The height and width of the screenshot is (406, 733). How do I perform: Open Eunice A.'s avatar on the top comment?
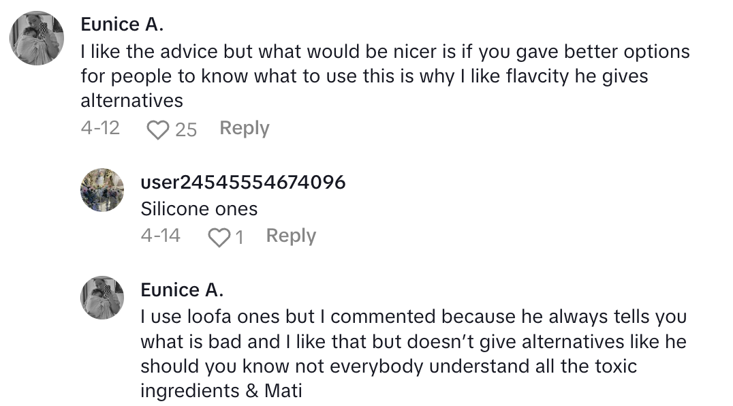click(37, 38)
